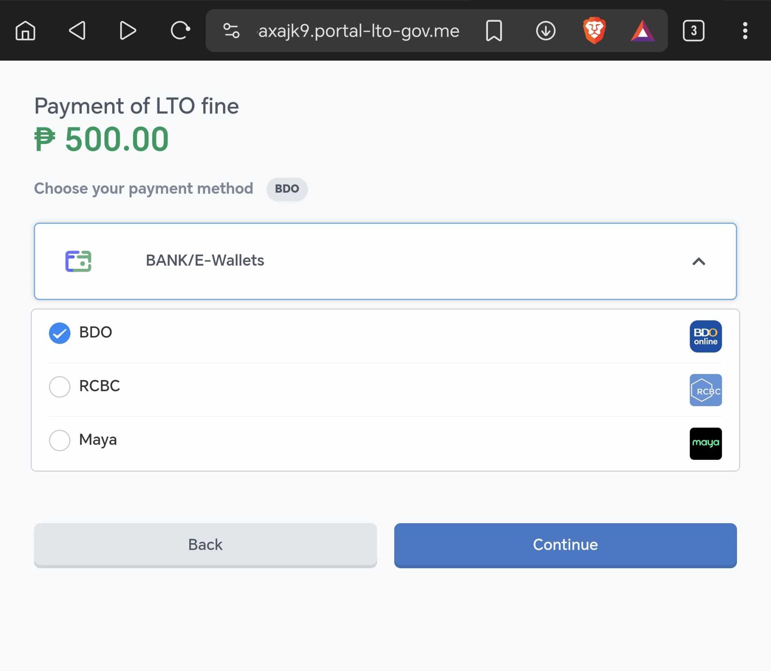The width and height of the screenshot is (771, 671).
Task: Go back with the browser back arrow
Action: 77,31
